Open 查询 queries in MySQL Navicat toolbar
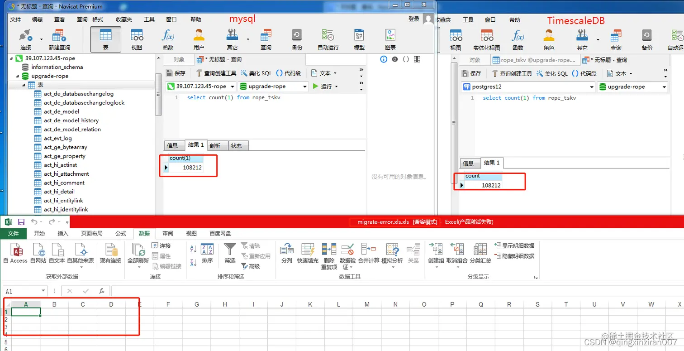The image size is (684, 351). 266,39
